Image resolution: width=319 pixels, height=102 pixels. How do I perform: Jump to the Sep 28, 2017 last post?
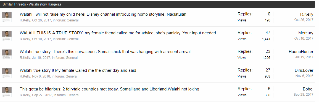(x=303, y=95)
